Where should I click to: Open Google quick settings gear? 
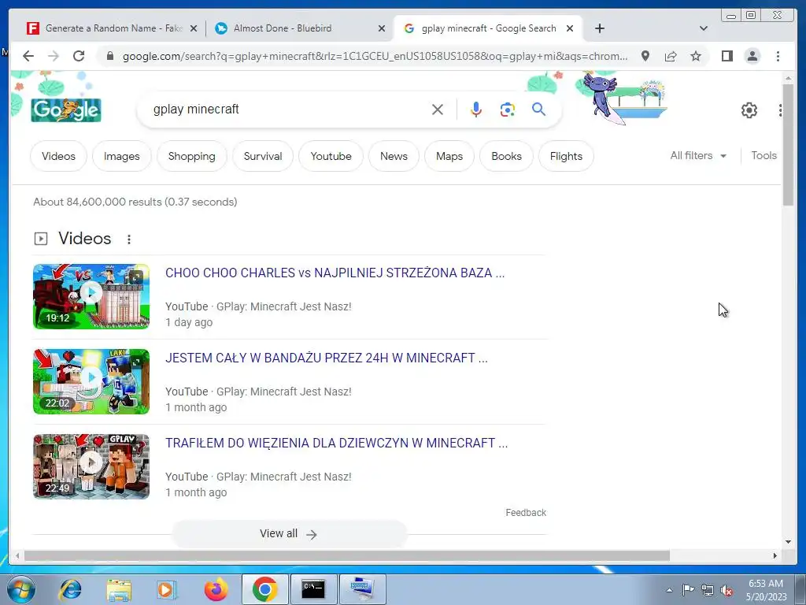point(749,110)
